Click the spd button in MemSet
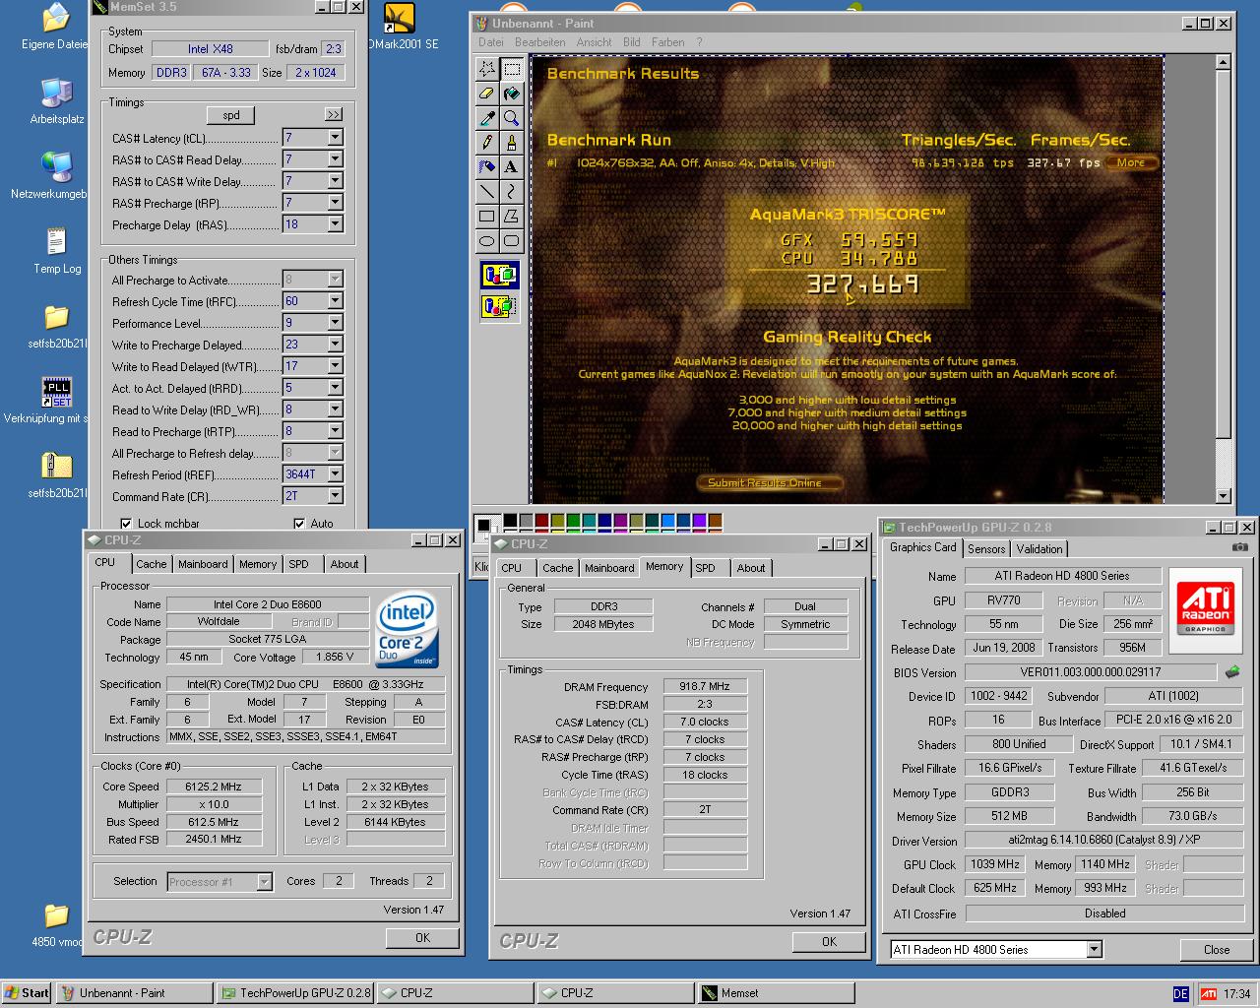This screenshot has height=1008, width=1260. click(x=231, y=115)
